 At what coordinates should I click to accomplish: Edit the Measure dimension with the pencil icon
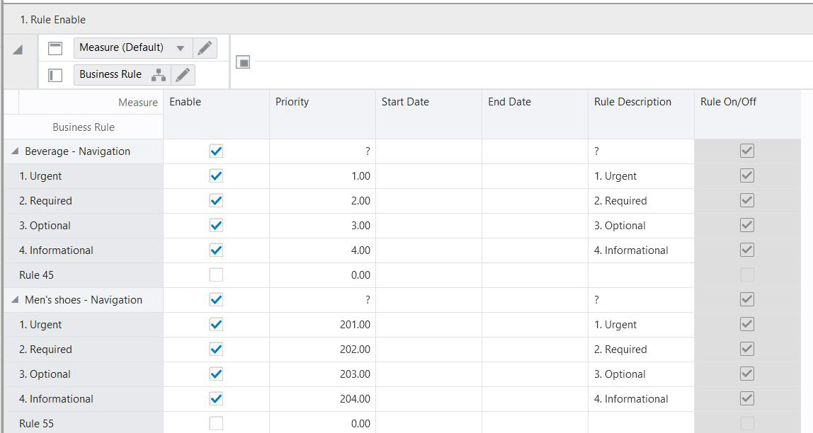coord(205,47)
